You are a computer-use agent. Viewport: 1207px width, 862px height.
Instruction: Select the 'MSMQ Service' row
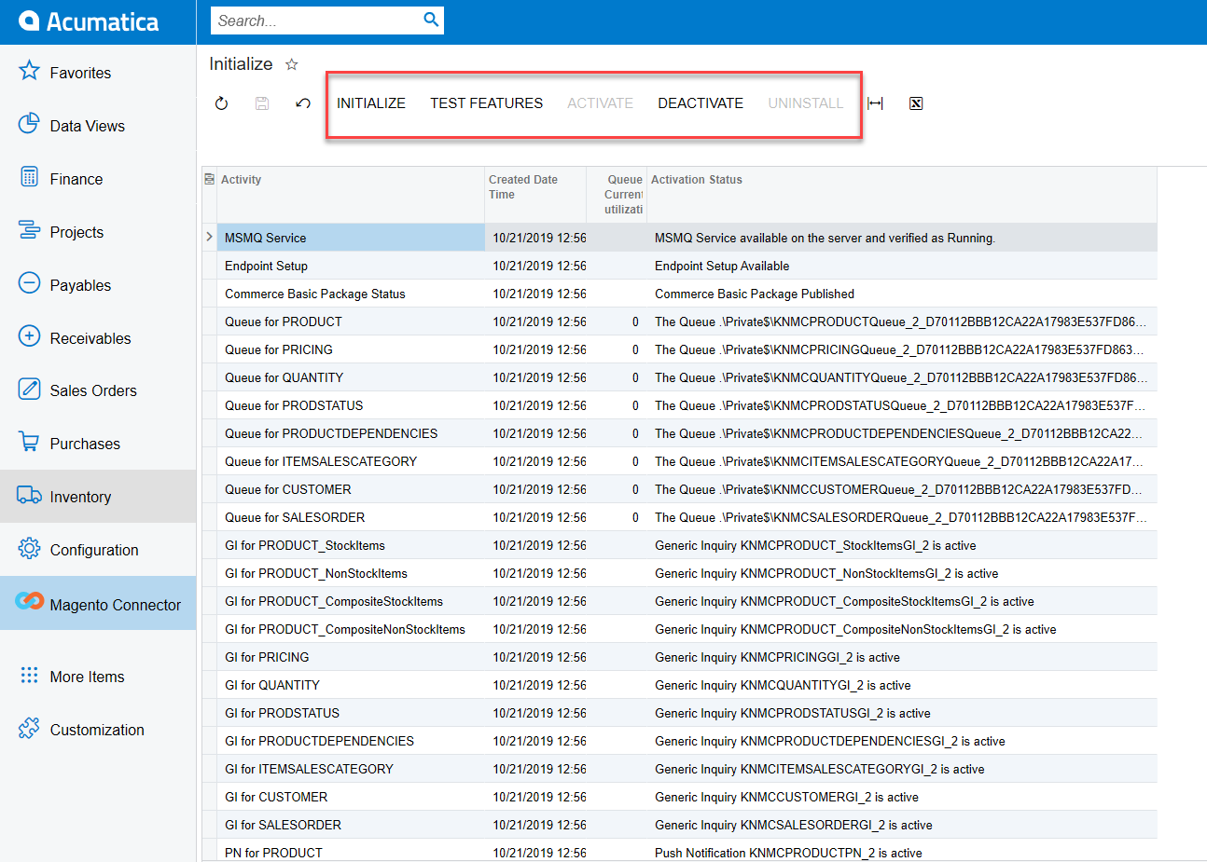click(680, 238)
